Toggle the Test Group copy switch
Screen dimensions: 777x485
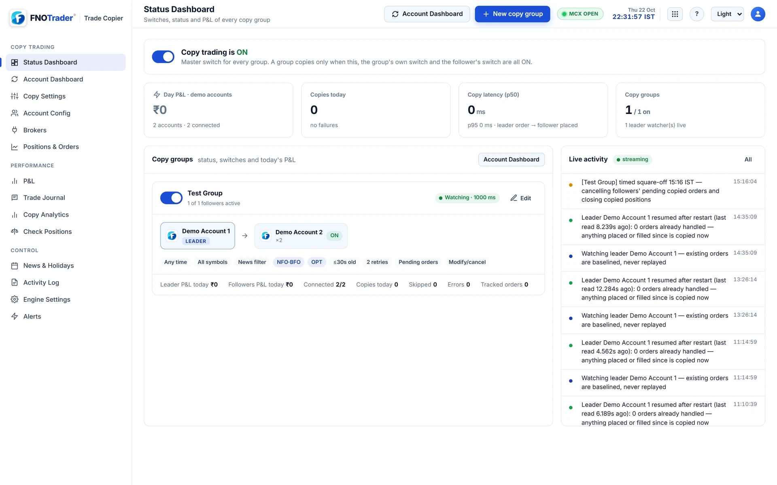(171, 198)
